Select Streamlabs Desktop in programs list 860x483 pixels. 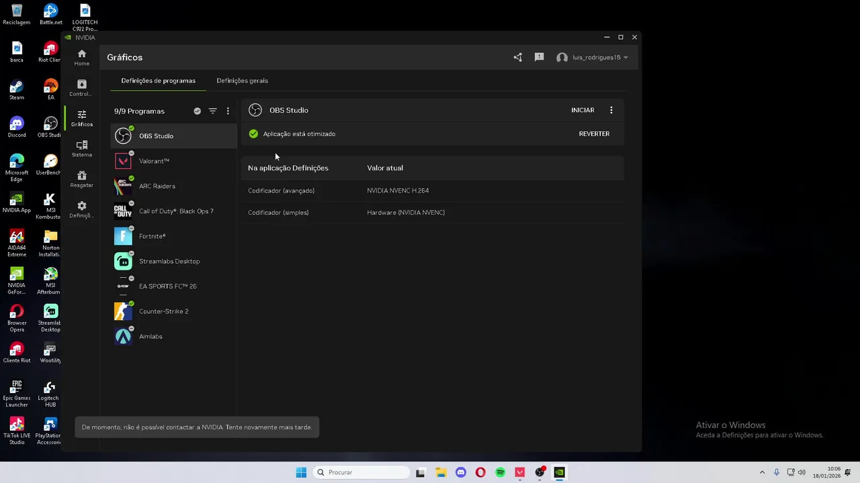pos(174,261)
